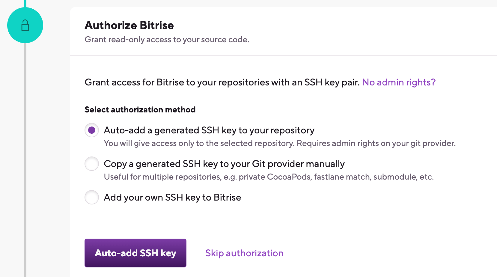Click label text "Copy a generated SSH key" manually
The height and width of the screenshot is (277, 497).
(224, 164)
